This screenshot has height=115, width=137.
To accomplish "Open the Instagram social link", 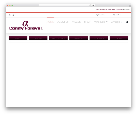I will pyautogui.click(x=10, y=15).
